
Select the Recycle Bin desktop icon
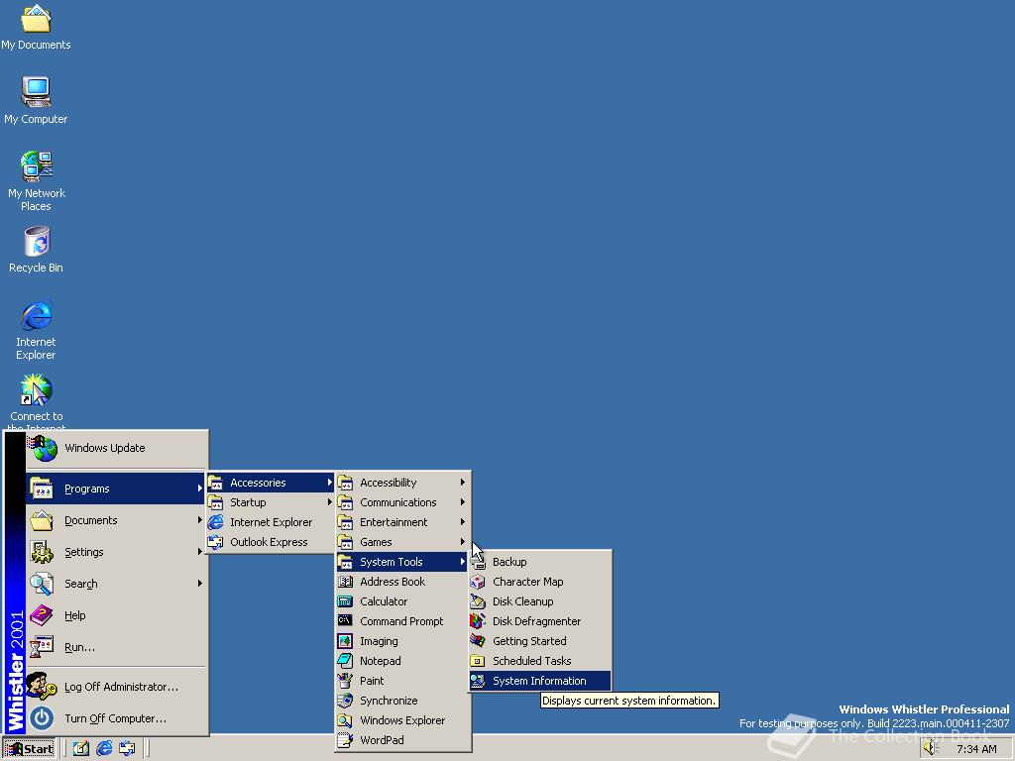(36, 249)
